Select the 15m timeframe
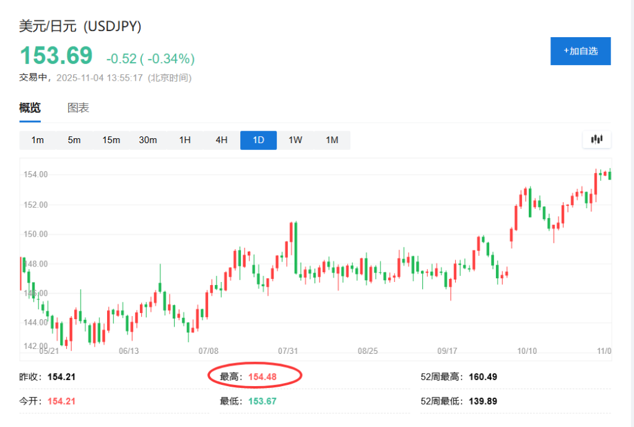 111,140
